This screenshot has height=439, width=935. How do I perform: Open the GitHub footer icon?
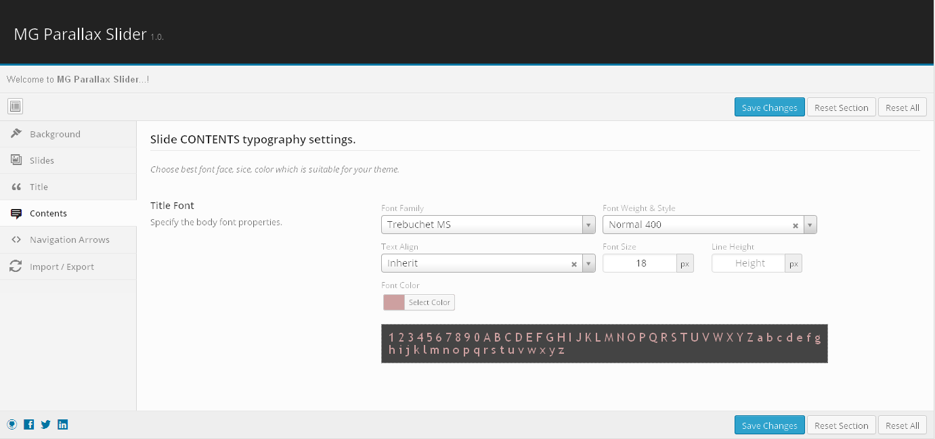(x=12, y=425)
